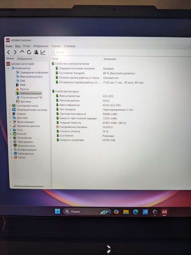Open the Файл menu
This screenshot has width=191, height=255.
point(9,46)
